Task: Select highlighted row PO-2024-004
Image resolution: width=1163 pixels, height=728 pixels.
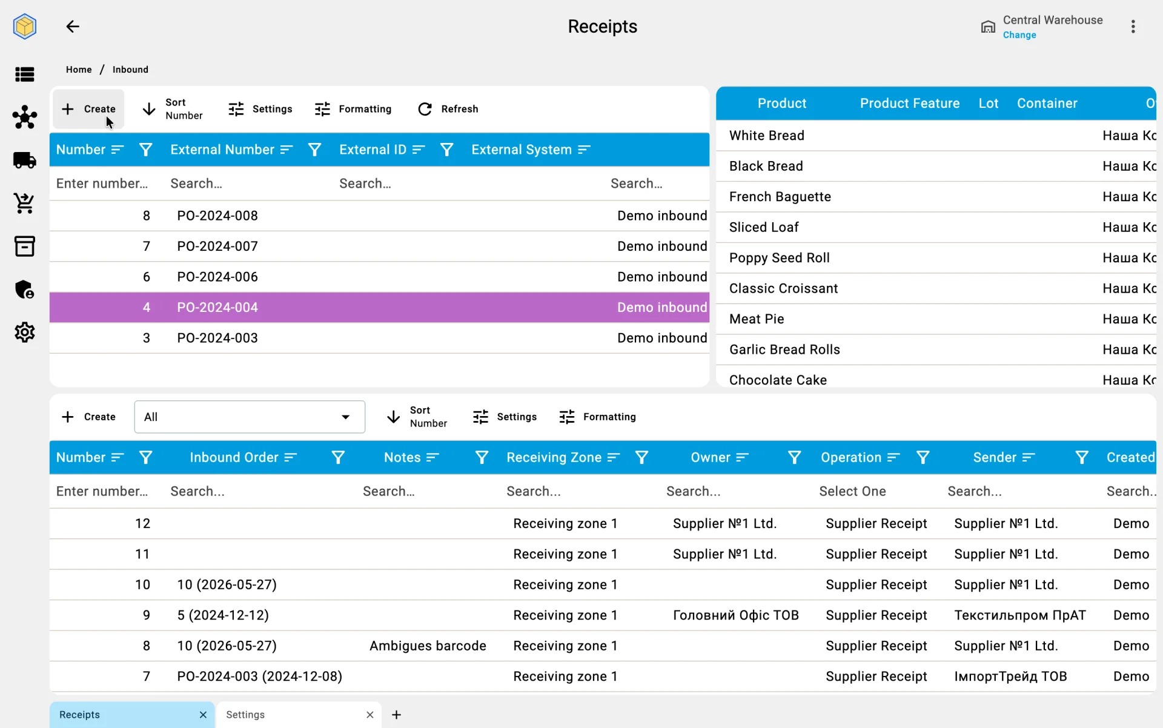Action: click(379, 308)
